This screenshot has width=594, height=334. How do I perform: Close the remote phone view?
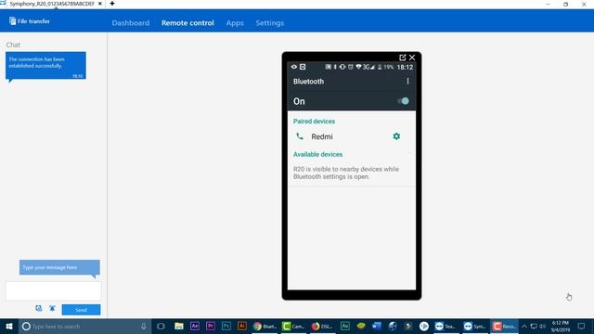(412, 58)
